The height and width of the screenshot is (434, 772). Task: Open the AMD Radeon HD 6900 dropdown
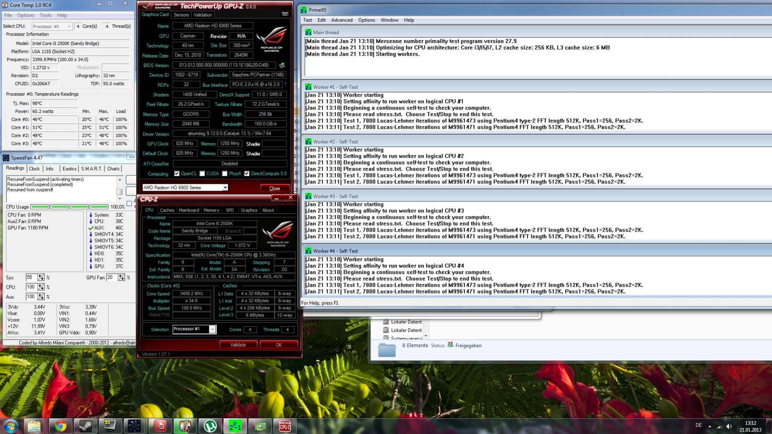pos(225,187)
